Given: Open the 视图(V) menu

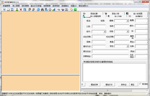Looking at the screenshot, I should pyautogui.click(x=74, y=6).
